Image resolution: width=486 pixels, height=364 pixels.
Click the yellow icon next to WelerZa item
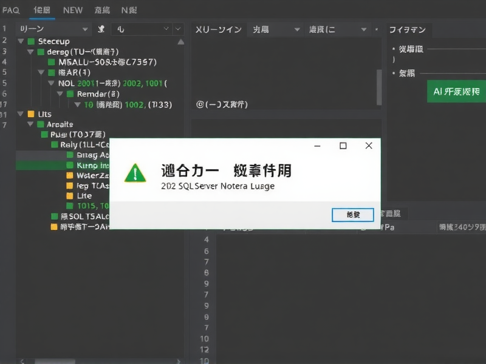pos(70,175)
